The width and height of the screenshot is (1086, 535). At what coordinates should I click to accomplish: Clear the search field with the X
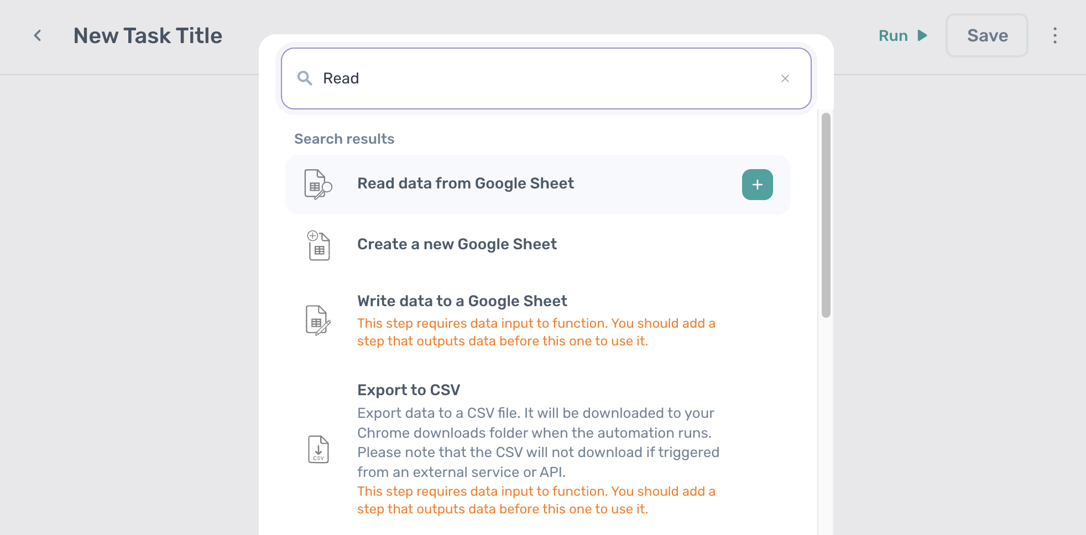click(785, 78)
